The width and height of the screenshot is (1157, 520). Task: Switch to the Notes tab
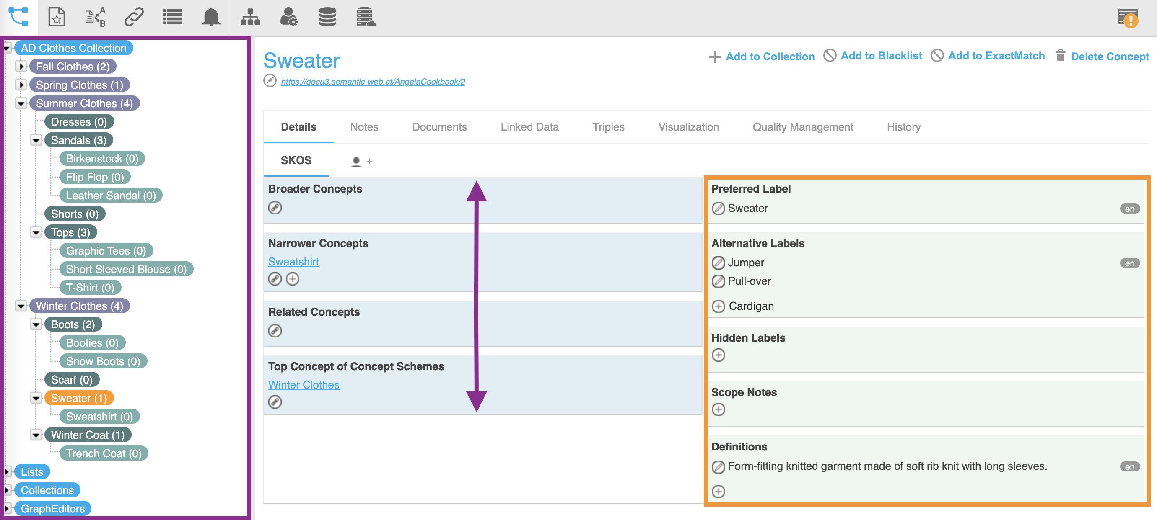364,127
